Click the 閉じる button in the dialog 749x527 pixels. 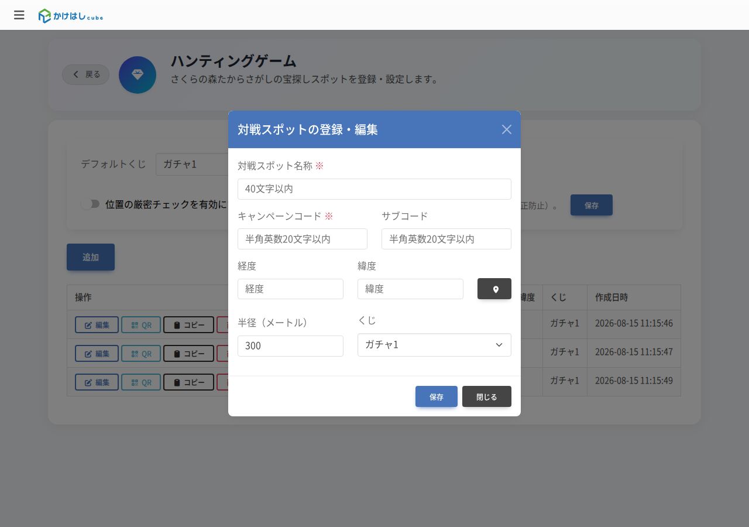[487, 396]
